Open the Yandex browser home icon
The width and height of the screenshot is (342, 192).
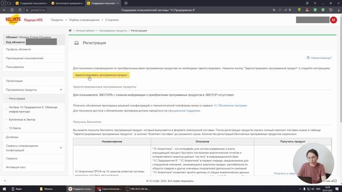click(x=12, y=10)
